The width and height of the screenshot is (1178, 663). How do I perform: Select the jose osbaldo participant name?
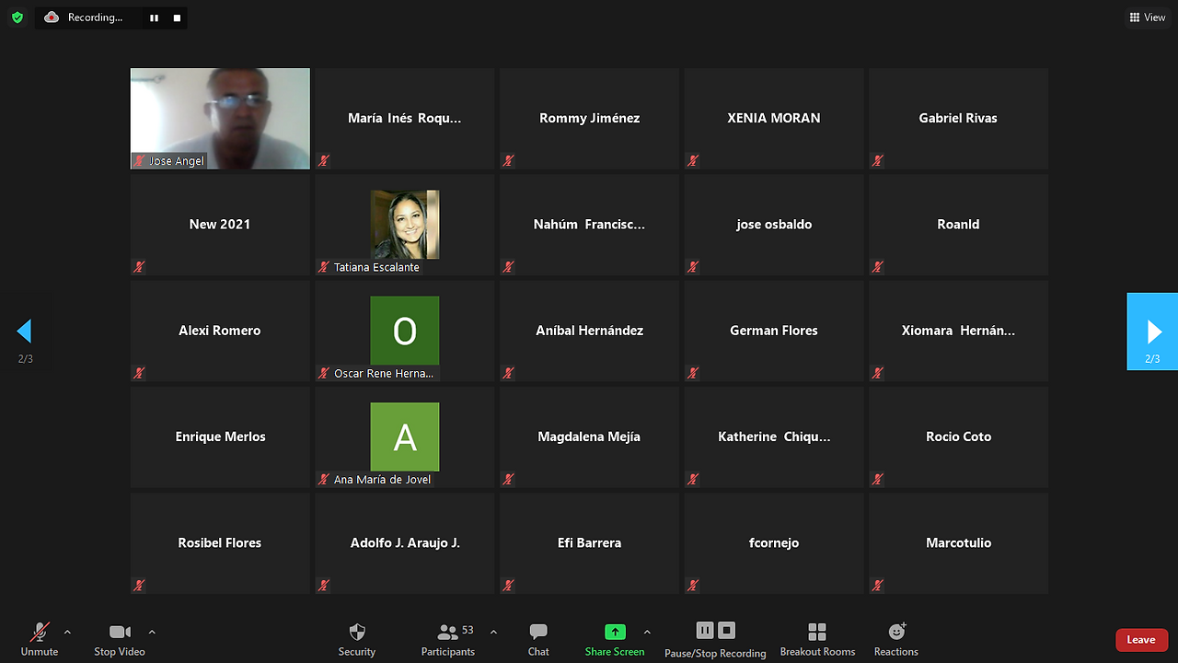[774, 224]
